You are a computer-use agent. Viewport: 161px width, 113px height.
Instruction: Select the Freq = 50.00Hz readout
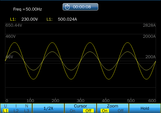27,9
